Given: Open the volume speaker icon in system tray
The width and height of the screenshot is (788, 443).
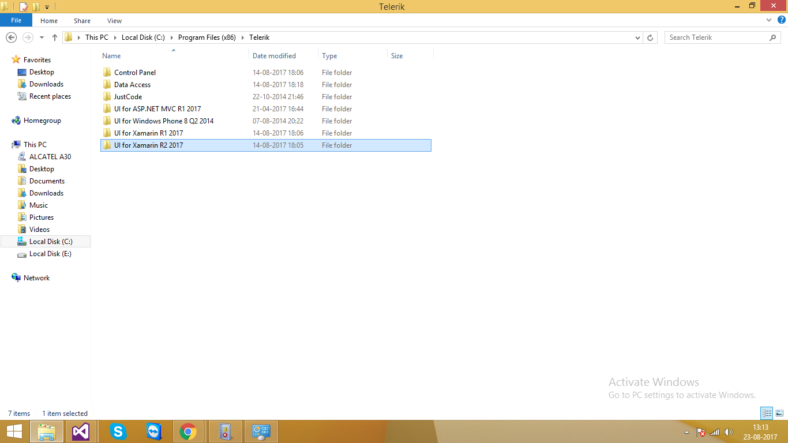Looking at the screenshot, I should (x=728, y=432).
